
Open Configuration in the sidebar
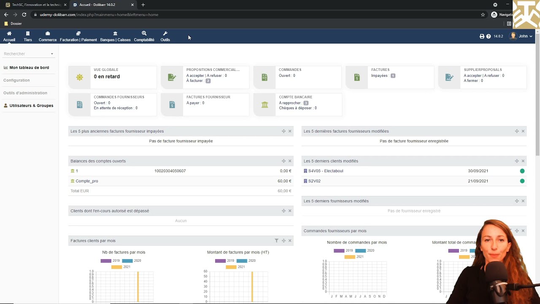click(16, 80)
